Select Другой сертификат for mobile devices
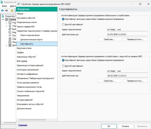Screen dimensions: 151x129 (63, 24)
